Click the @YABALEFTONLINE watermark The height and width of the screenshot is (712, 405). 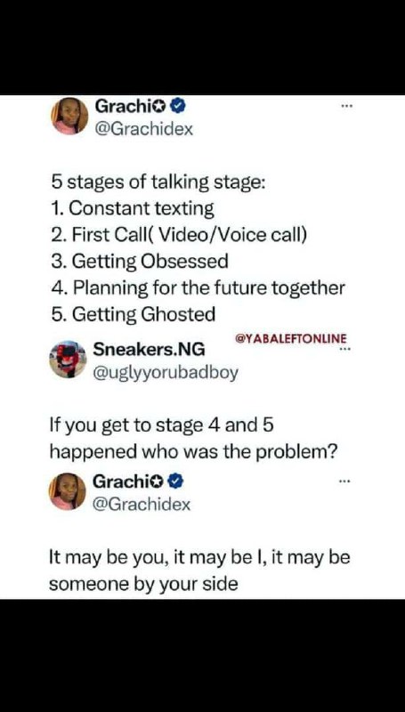pos(291,338)
